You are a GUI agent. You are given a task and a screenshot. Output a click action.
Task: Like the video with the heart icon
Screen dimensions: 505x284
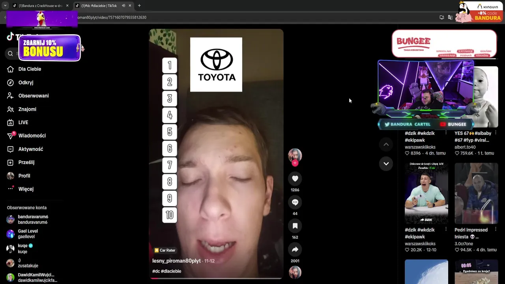[x=295, y=179]
